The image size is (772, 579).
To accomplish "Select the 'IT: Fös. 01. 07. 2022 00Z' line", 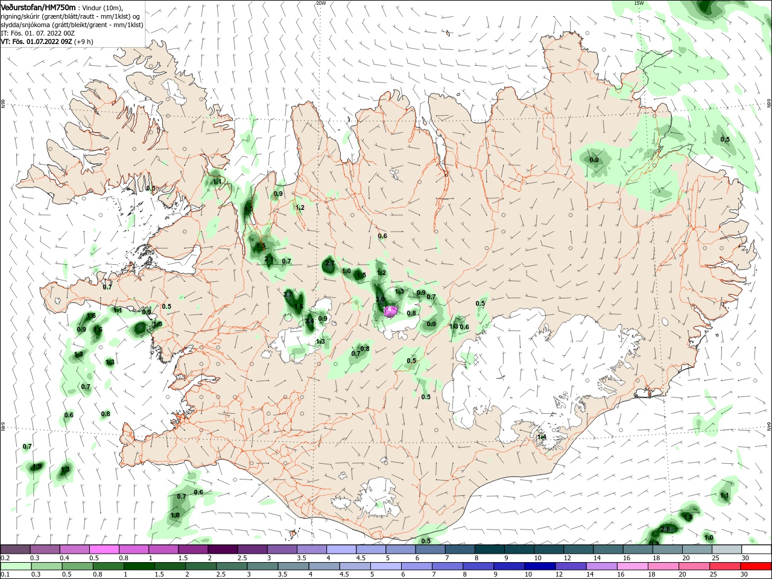I will [x=37, y=33].
